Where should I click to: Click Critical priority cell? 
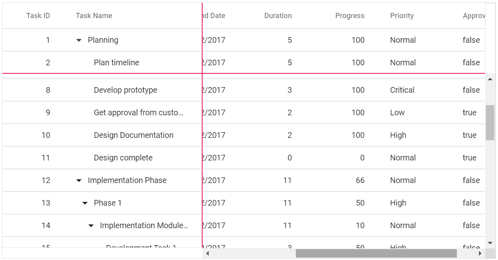click(x=402, y=90)
